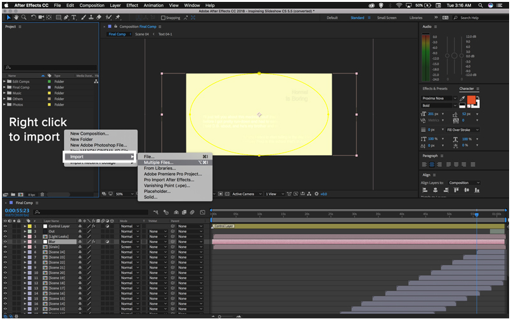Choose Multiple Files... from Import submenu

coord(158,163)
